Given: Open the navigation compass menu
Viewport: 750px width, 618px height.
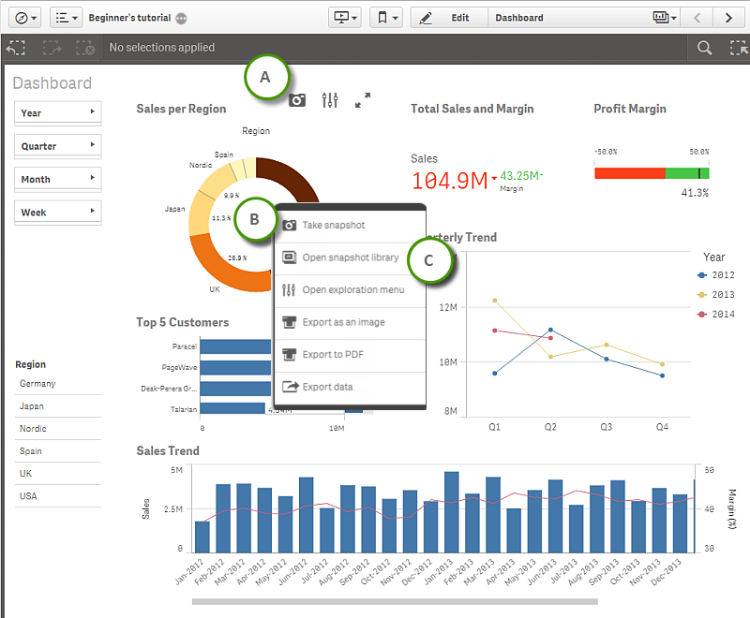Looking at the screenshot, I should point(22,18).
